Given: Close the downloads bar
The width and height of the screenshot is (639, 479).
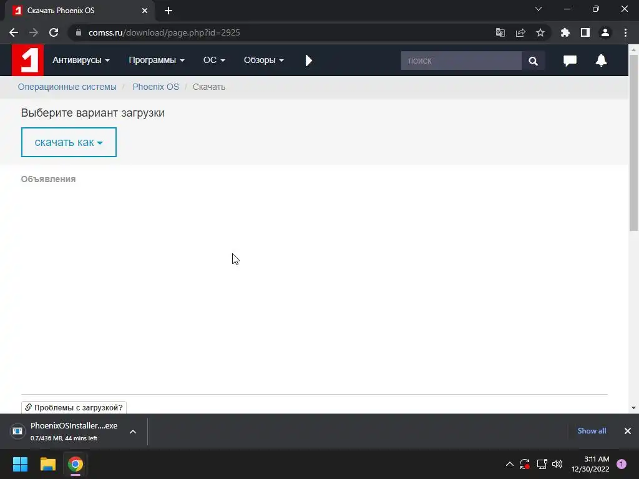Looking at the screenshot, I should point(628,431).
